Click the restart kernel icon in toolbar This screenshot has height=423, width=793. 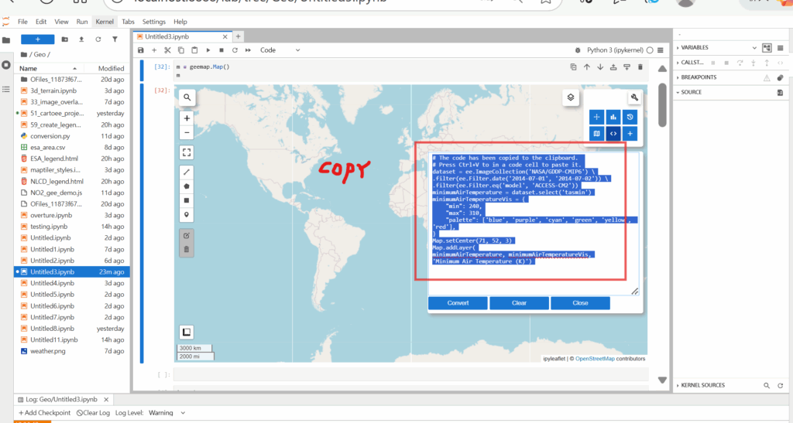[234, 50]
